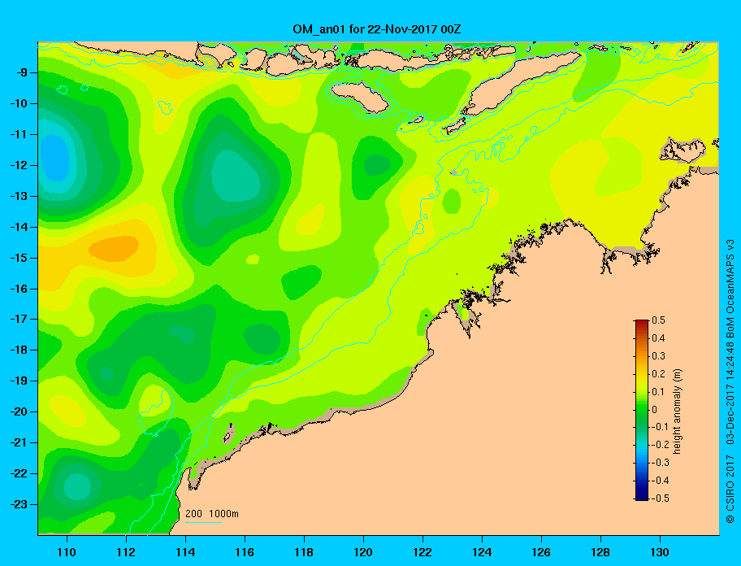Image resolution: width=741 pixels, height=566 pixels.
Task: Click latitude label -9 on y-axis
Action: tap(21, 73)
